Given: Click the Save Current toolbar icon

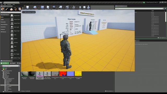Looking at the screenshot, I should (27, 8).
